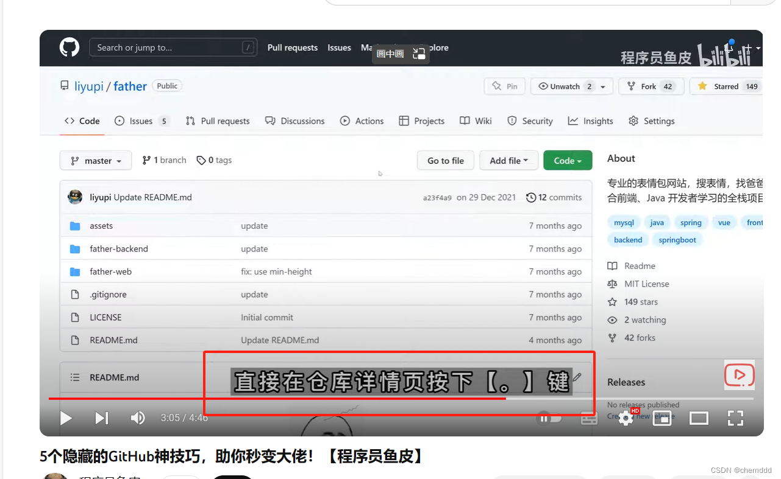
Task: Click the MIT License link
Action: pyautogui.click(x=638, y=284)
